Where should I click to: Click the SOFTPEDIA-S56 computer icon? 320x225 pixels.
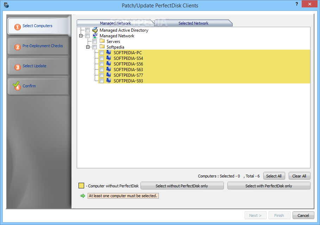(109, 64)
